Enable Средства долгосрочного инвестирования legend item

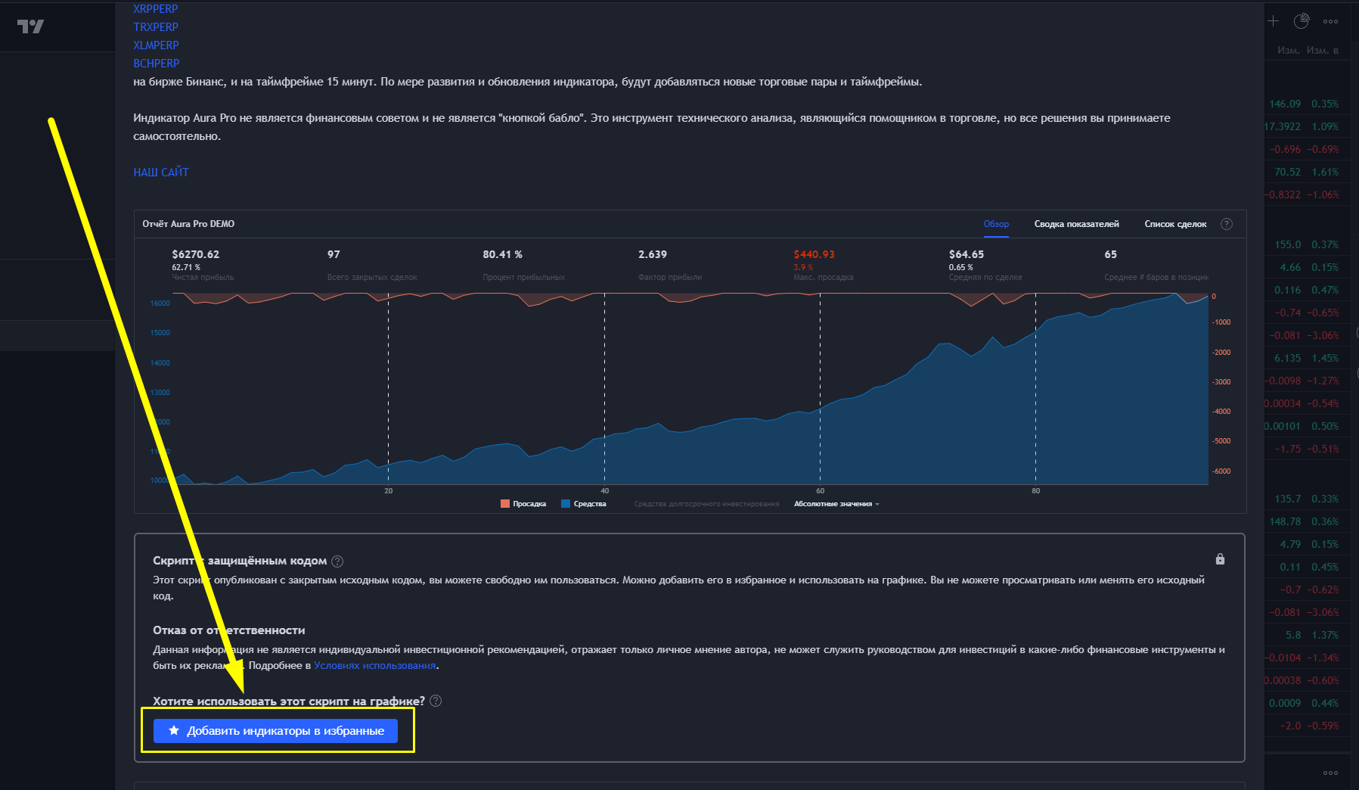706,504
